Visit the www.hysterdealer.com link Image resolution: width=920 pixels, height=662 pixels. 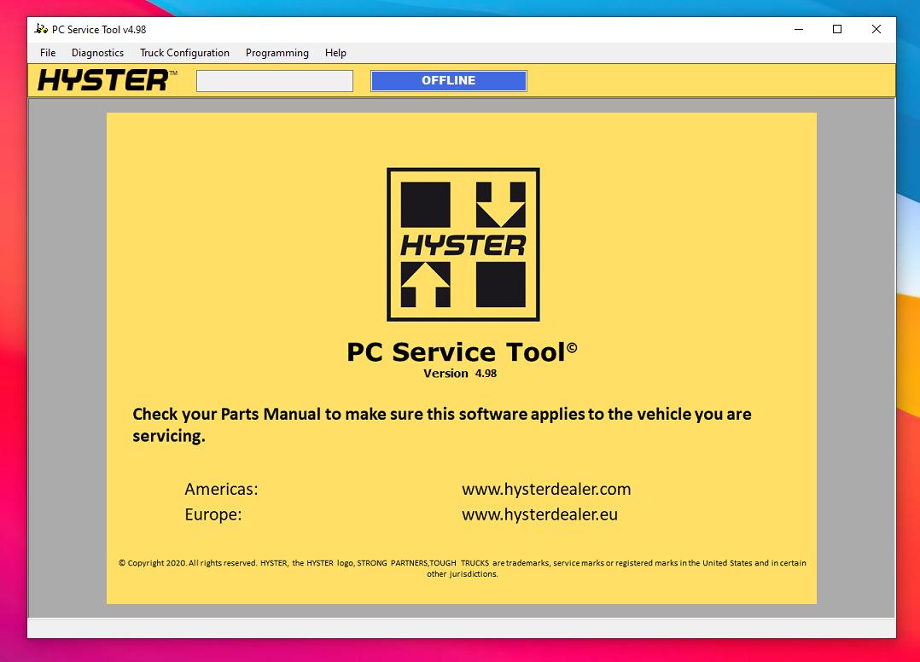[546, 489]
